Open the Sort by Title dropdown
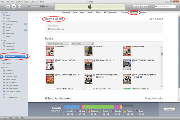This screenshot has height=120, width=180. click(x=82, y=44)
